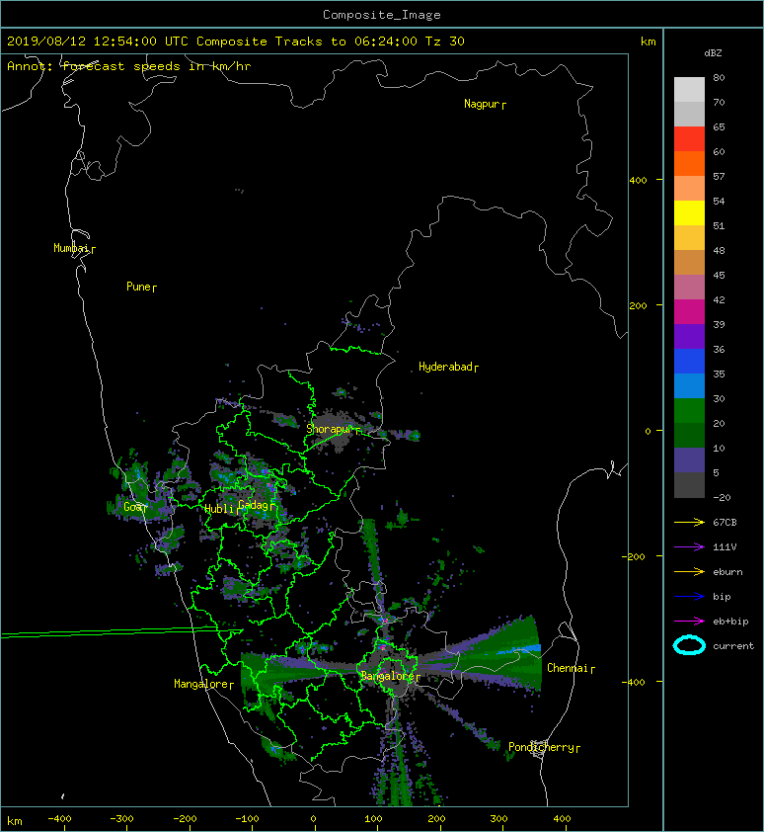
Task: Click the -20 dBZ dark gray swatch
Action: (x=689, y=485)
